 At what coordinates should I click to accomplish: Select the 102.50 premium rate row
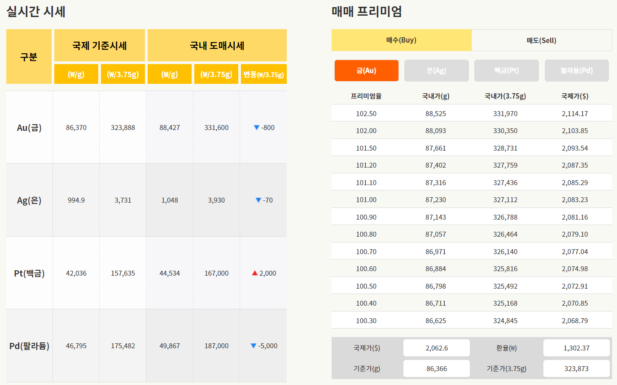[472, 113]
